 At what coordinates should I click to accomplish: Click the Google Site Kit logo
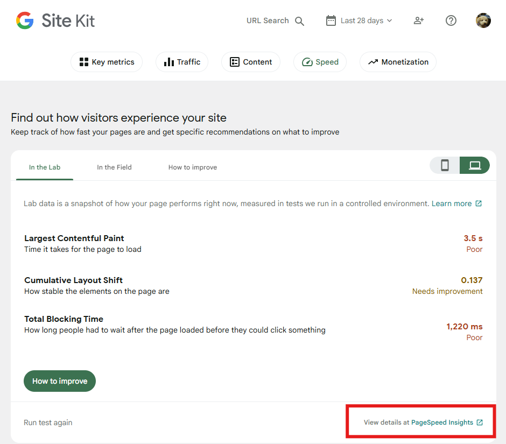55,21
